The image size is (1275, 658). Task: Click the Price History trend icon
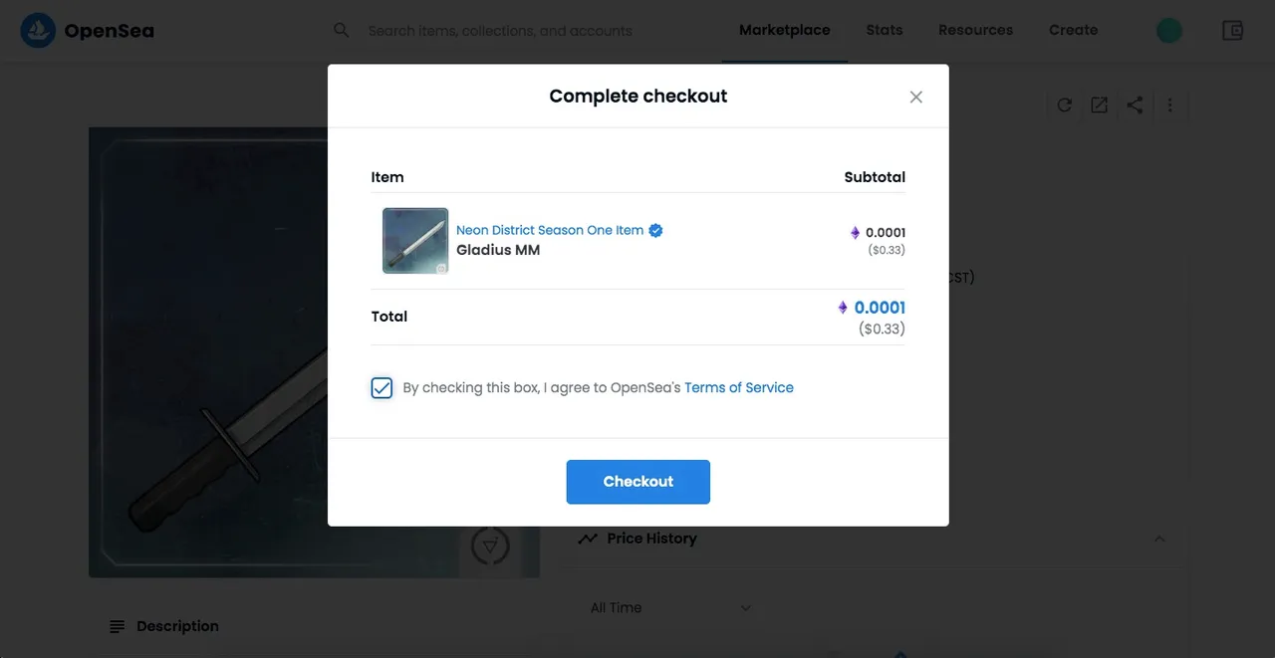(x=588, y=539)
